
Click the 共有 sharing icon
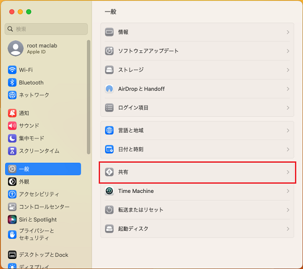pyautogui.click(x=109, y=172)
